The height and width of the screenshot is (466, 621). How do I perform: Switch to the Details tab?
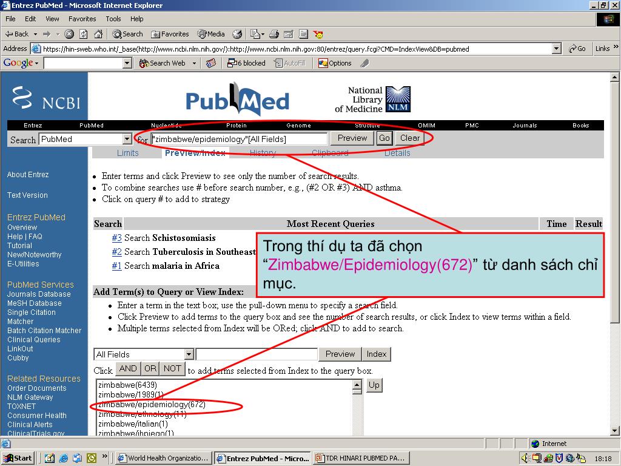[x=397, y=153]
